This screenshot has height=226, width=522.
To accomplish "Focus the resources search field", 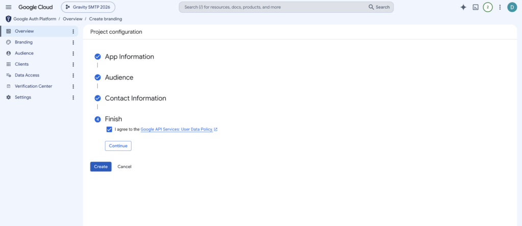I will (273, 7).
